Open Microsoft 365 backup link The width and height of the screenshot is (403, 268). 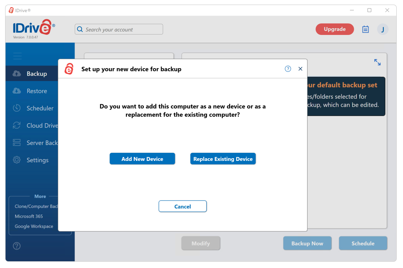(29, 216)
